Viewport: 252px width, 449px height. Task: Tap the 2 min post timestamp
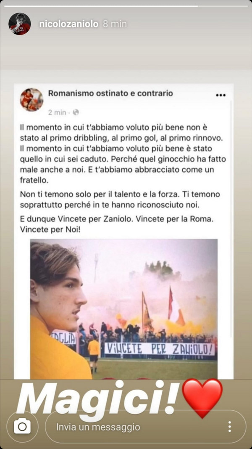[x=57, y=112]
